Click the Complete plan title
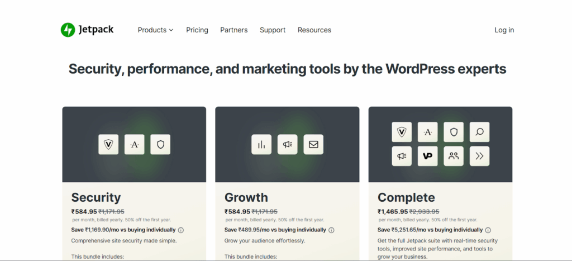Viewport: 572px width, 261px height. (407, 197)
